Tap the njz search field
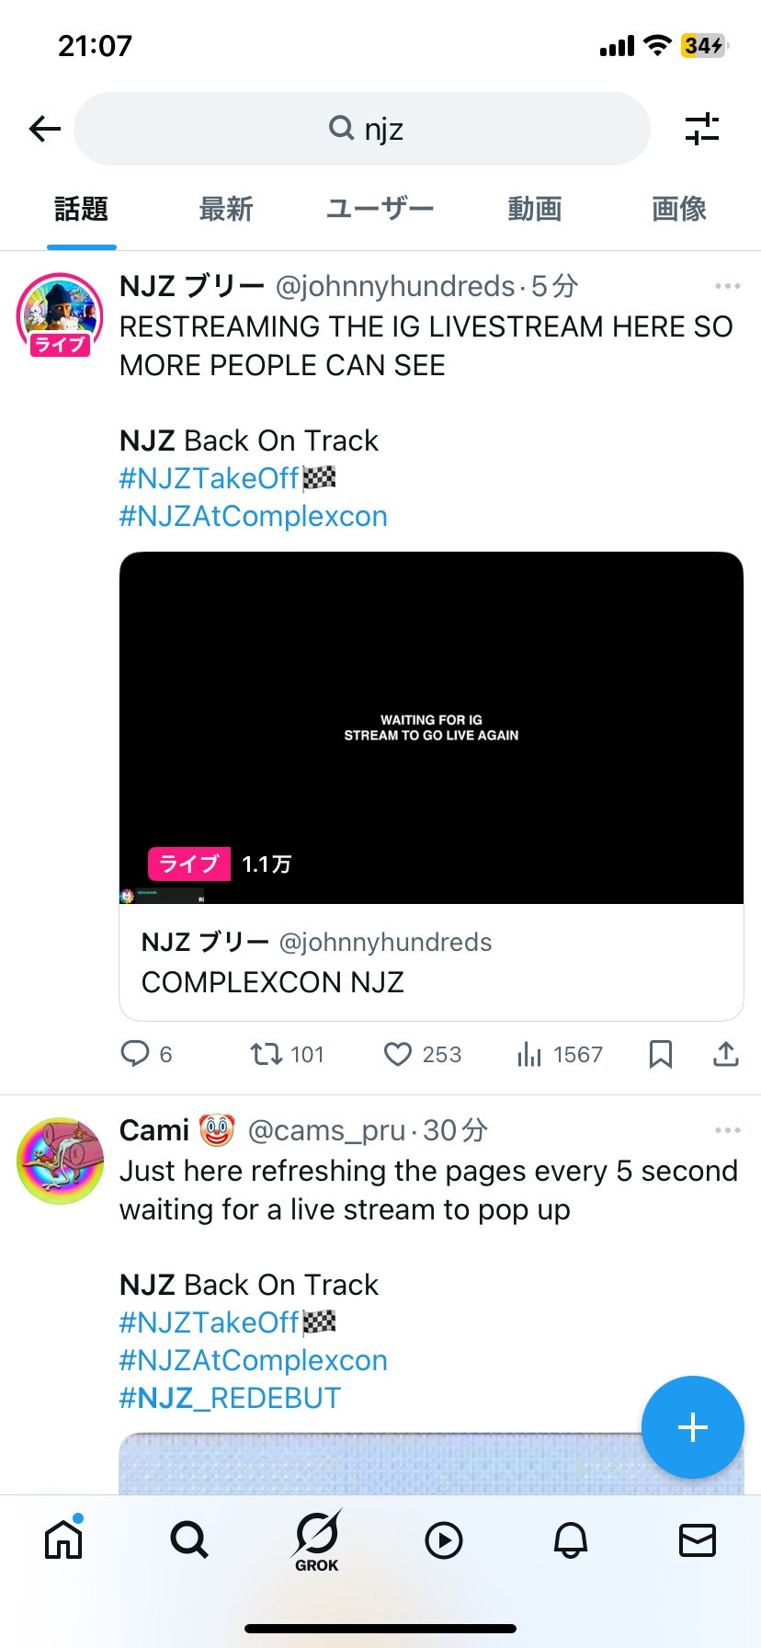 (x=362, y=129)
